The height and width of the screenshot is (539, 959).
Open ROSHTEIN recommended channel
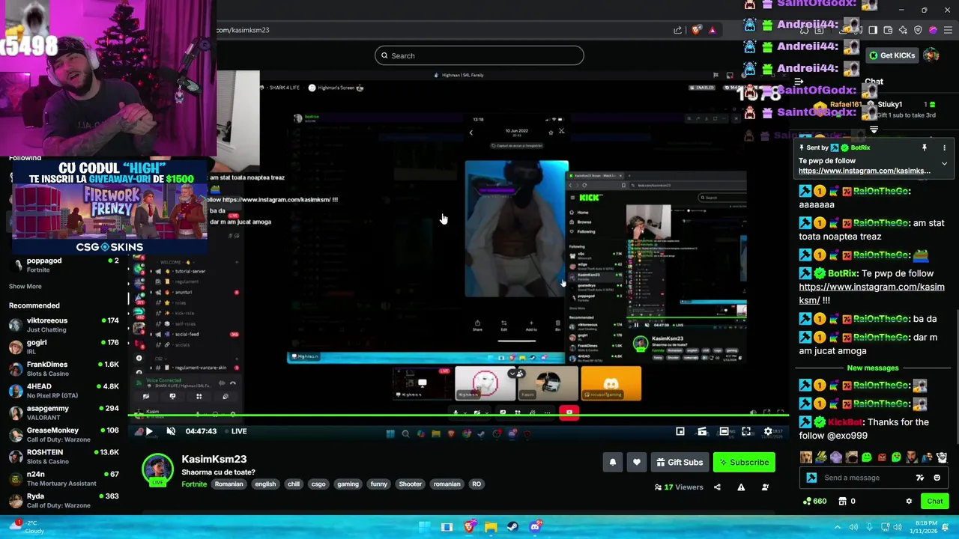coord(64,456)
